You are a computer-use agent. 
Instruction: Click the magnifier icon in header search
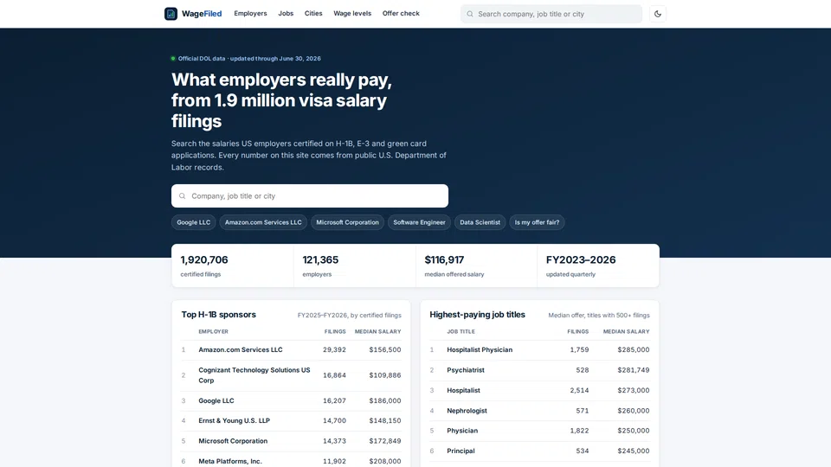[x=470, y=14]
